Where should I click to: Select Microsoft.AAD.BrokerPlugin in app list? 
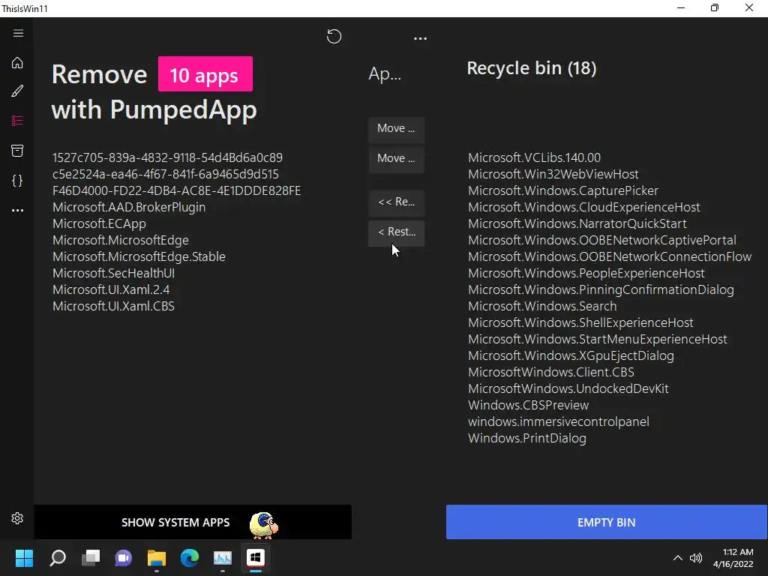129,207
